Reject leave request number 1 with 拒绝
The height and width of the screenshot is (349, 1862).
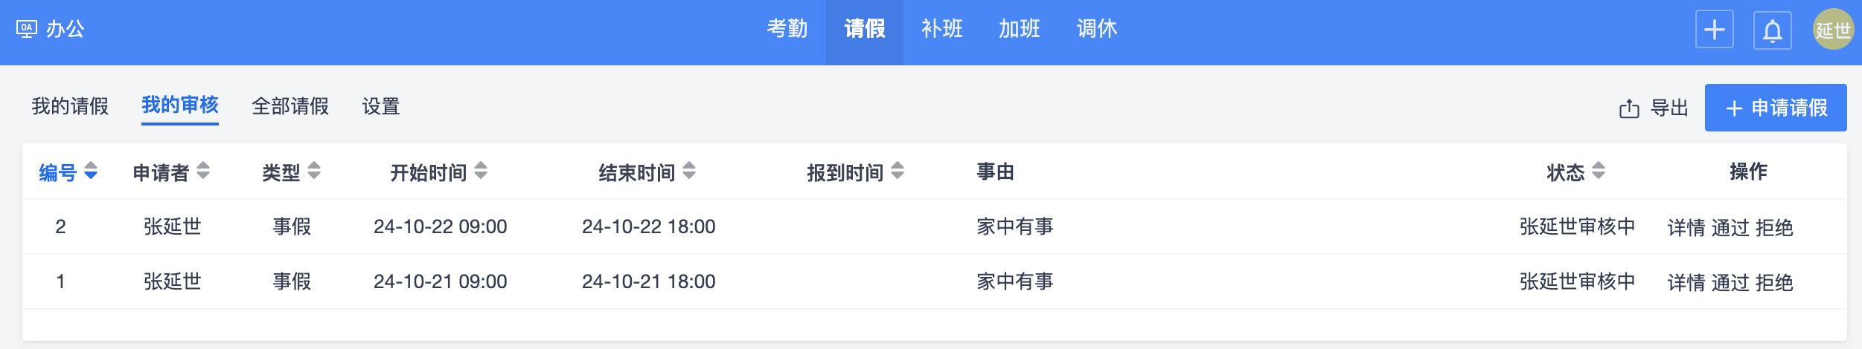point(1774,282)
